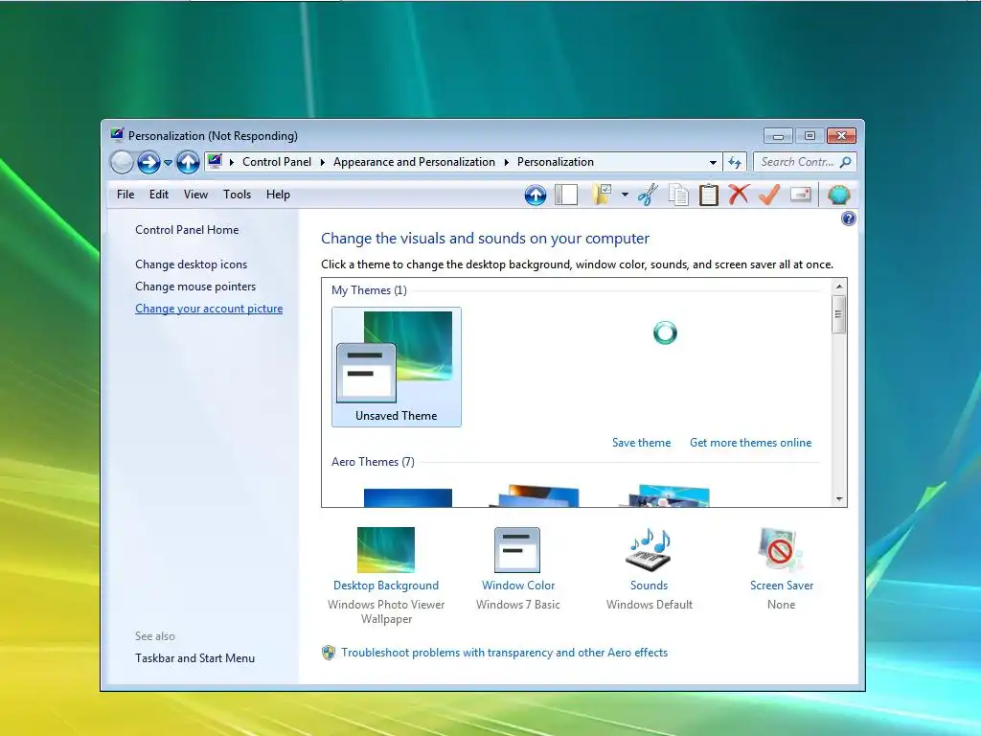Click the themes list scroll down arrow
The width and height of the screenshot is (981, 736).
(839, 498)
